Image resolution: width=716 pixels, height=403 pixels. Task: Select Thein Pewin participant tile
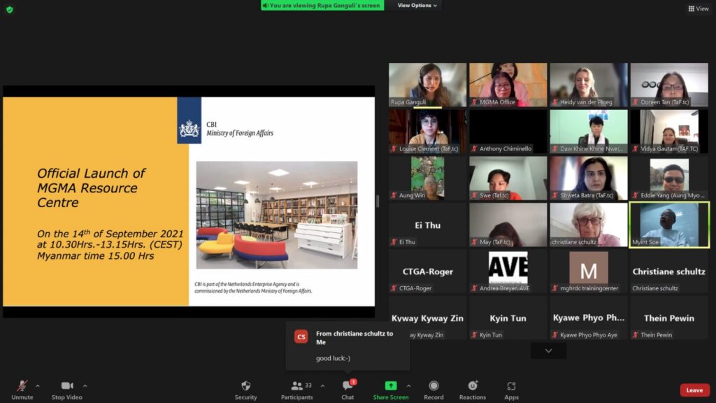point(669,318)
